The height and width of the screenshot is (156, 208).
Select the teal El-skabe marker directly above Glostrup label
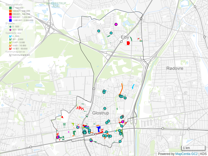tap(105, 108)
